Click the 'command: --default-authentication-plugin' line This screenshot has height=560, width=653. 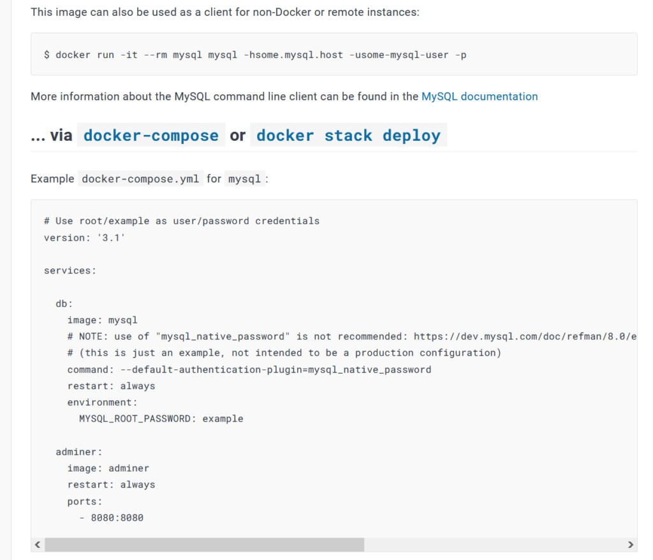click(249, 370)
